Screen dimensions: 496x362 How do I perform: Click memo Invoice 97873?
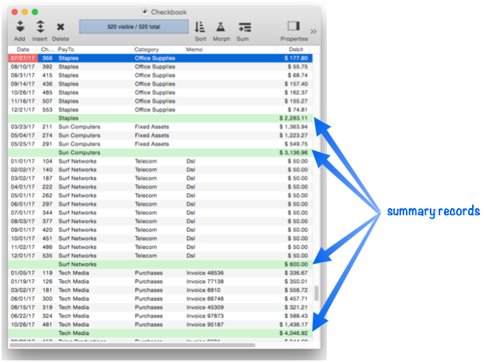pos(205,316)
